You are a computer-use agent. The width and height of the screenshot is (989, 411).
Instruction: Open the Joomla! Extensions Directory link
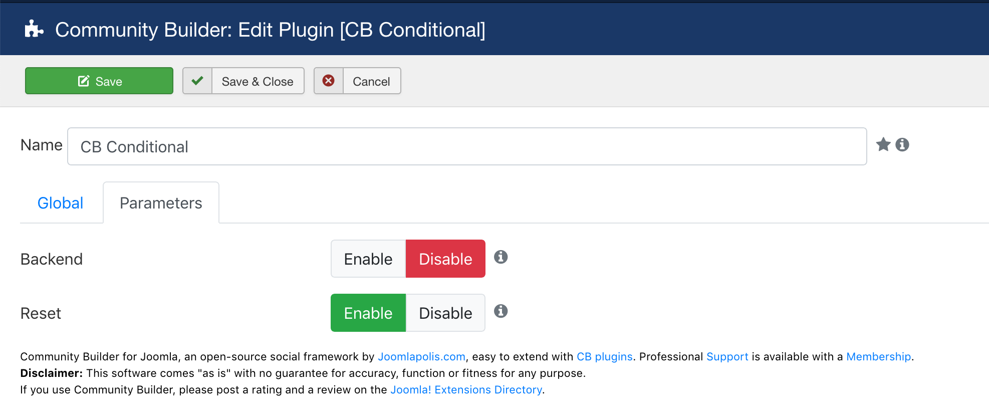pos(466,389)
